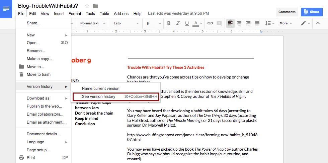Click outline entry Don't break the chain
Image resolution: width=328 pixels, height=163 pixels.
pos(94,113)
